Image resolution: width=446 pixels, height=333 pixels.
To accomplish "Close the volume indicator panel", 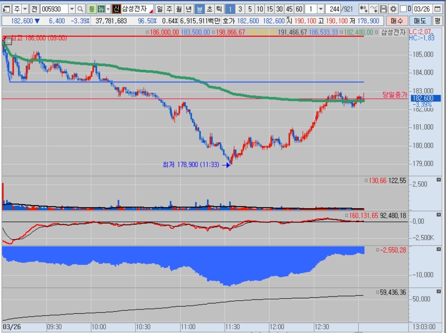I will click(439, 180).
